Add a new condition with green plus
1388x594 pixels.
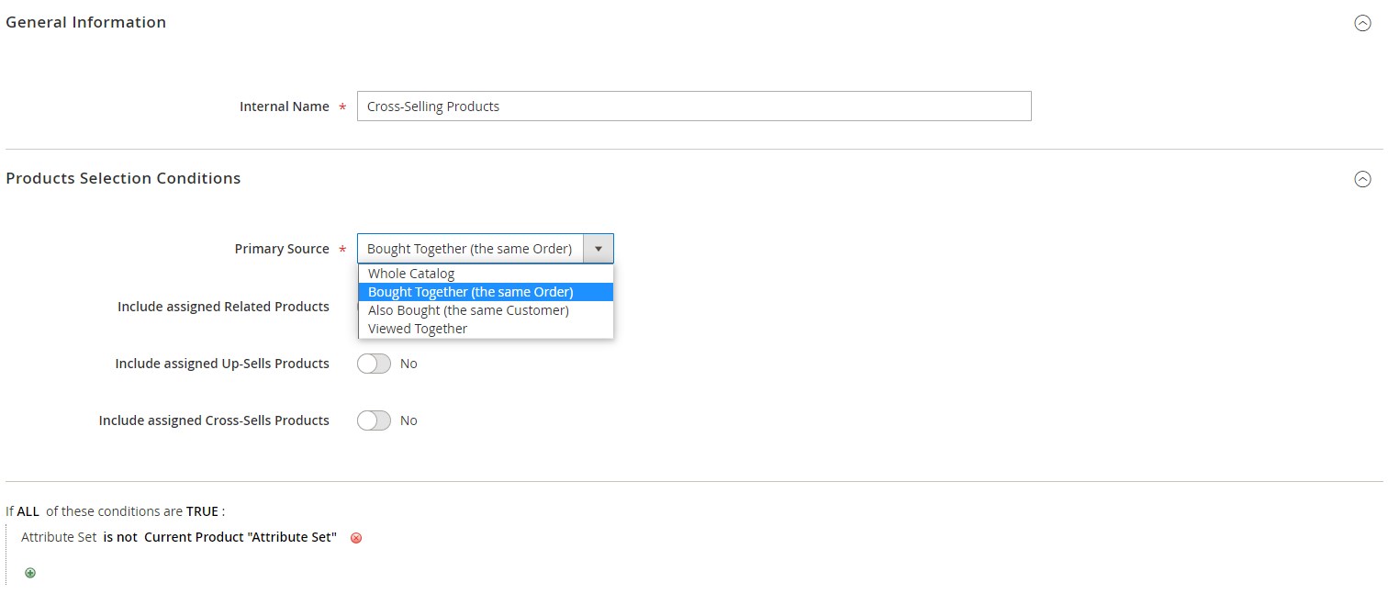pos(30,573)
